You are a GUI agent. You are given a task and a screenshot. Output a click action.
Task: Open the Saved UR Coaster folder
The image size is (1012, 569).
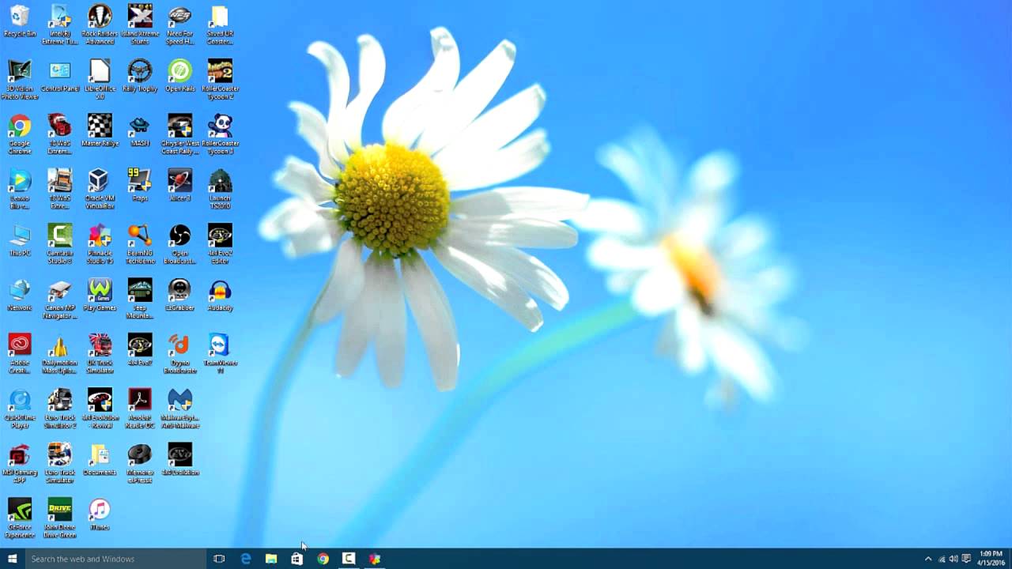pyautogui.click(x=220, y=24)
